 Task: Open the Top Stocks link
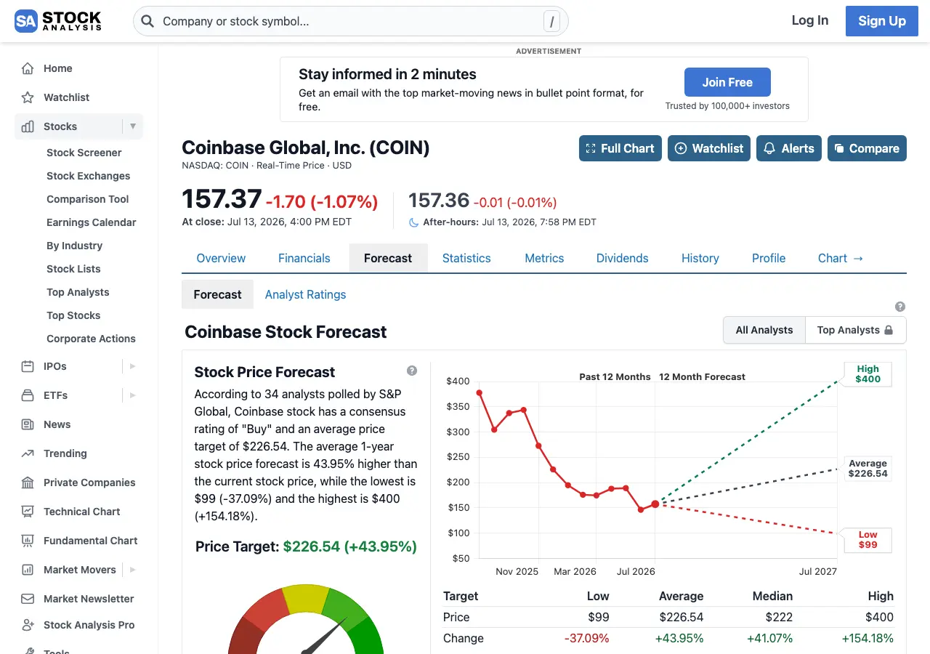coord(73,315)
